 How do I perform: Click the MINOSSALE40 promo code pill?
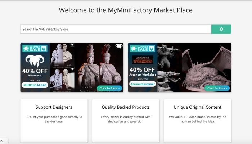pyautogui.click(x=35, y=85)
